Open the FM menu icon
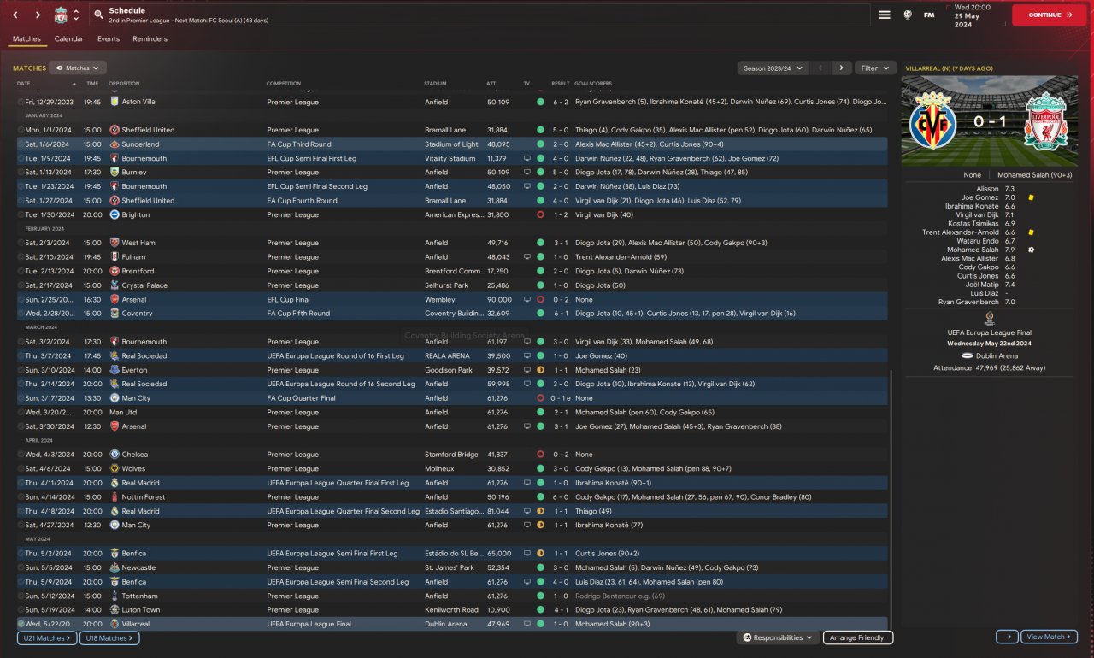The width and height of the screenshot is (1094, 658). coord(929,15)
